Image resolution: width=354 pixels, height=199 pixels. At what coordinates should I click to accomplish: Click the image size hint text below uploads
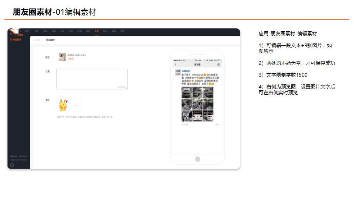tap(85, 117)
